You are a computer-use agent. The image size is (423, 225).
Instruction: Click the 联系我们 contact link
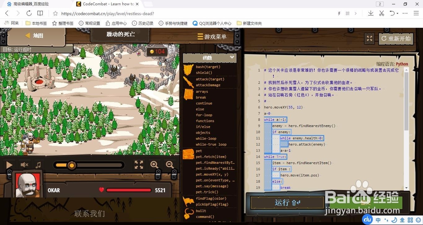[89, 214]
